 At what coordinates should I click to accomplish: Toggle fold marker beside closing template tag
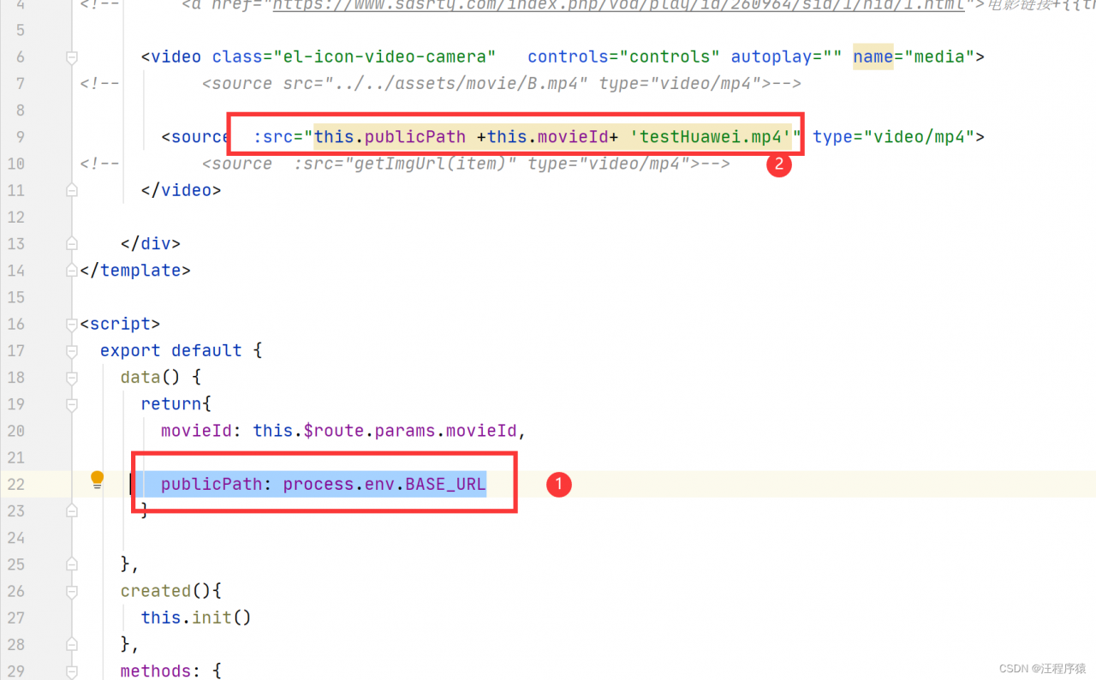(x=72, y=271)
